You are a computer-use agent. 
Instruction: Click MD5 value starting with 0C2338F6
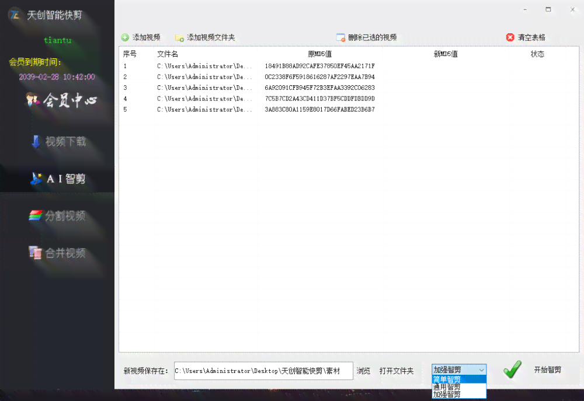coord(319,76)
